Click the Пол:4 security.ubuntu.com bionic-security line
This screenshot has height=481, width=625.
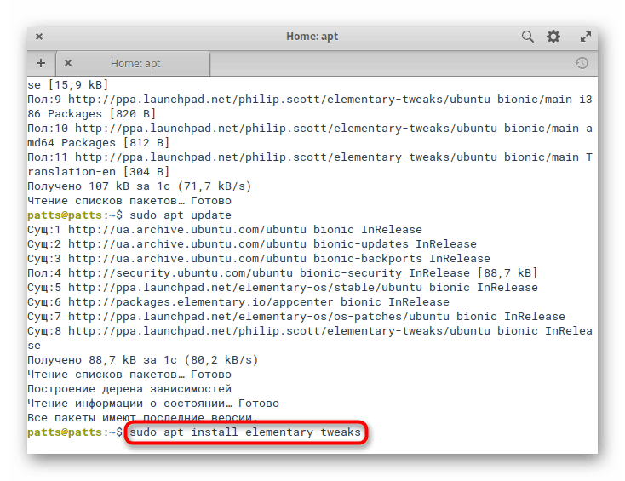pos(282,273)
